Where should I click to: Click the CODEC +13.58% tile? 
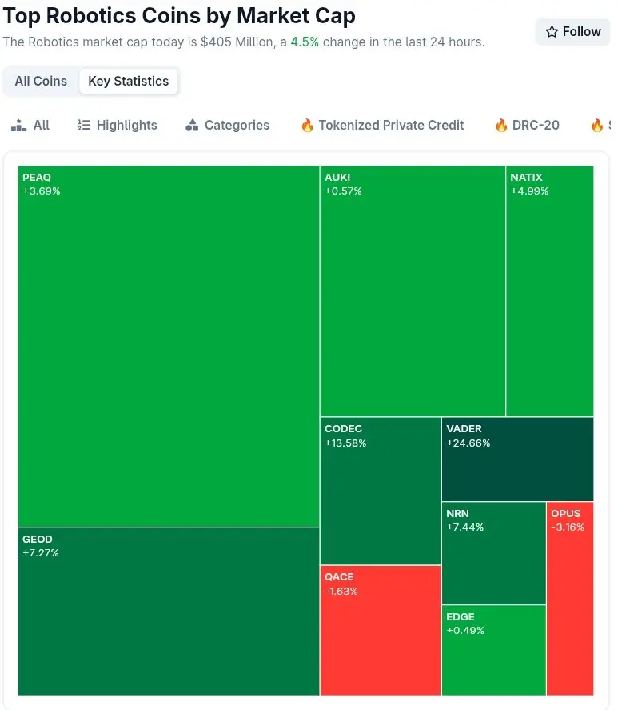[381, 491]
